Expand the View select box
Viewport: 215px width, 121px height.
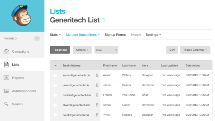106,50
